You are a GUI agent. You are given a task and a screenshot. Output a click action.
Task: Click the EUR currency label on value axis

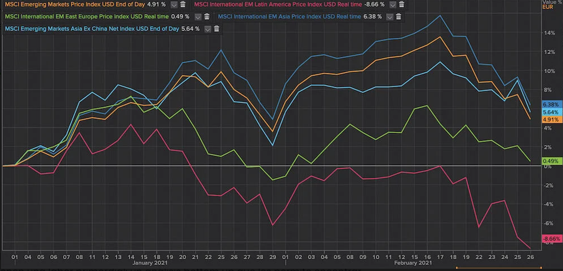[548, 8]
